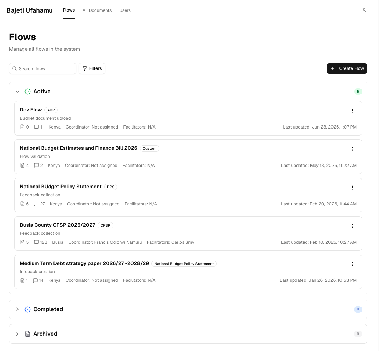Click the Create Flow button
Viewport: 379px width, 351px height.
tap(347, 68)
